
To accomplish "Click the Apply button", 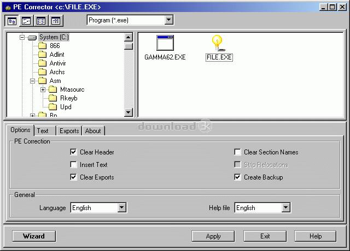I will 213,236.
